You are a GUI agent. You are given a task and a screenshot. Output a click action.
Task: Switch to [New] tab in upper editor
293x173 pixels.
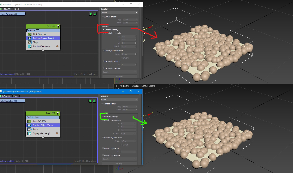click(x=16, y=9)
